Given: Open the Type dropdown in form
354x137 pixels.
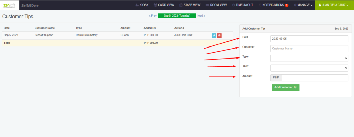Looking at the screenshot, I should (x=309, y=58).
